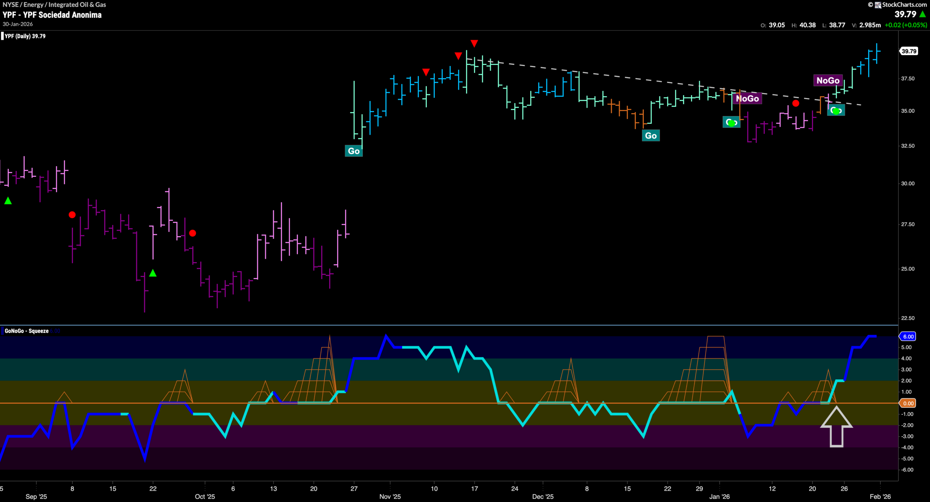This screenshot has width=930, height=502.
Task: Click the green up triangle near September 22
Action: tap(153, 273)
